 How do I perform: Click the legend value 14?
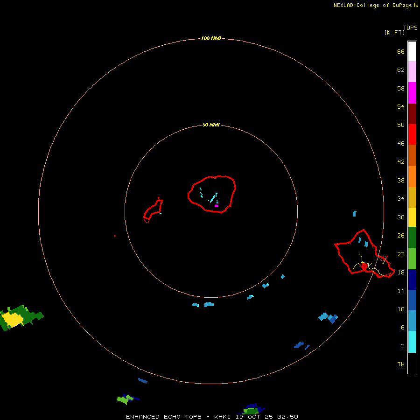click(x=401, y=291)
